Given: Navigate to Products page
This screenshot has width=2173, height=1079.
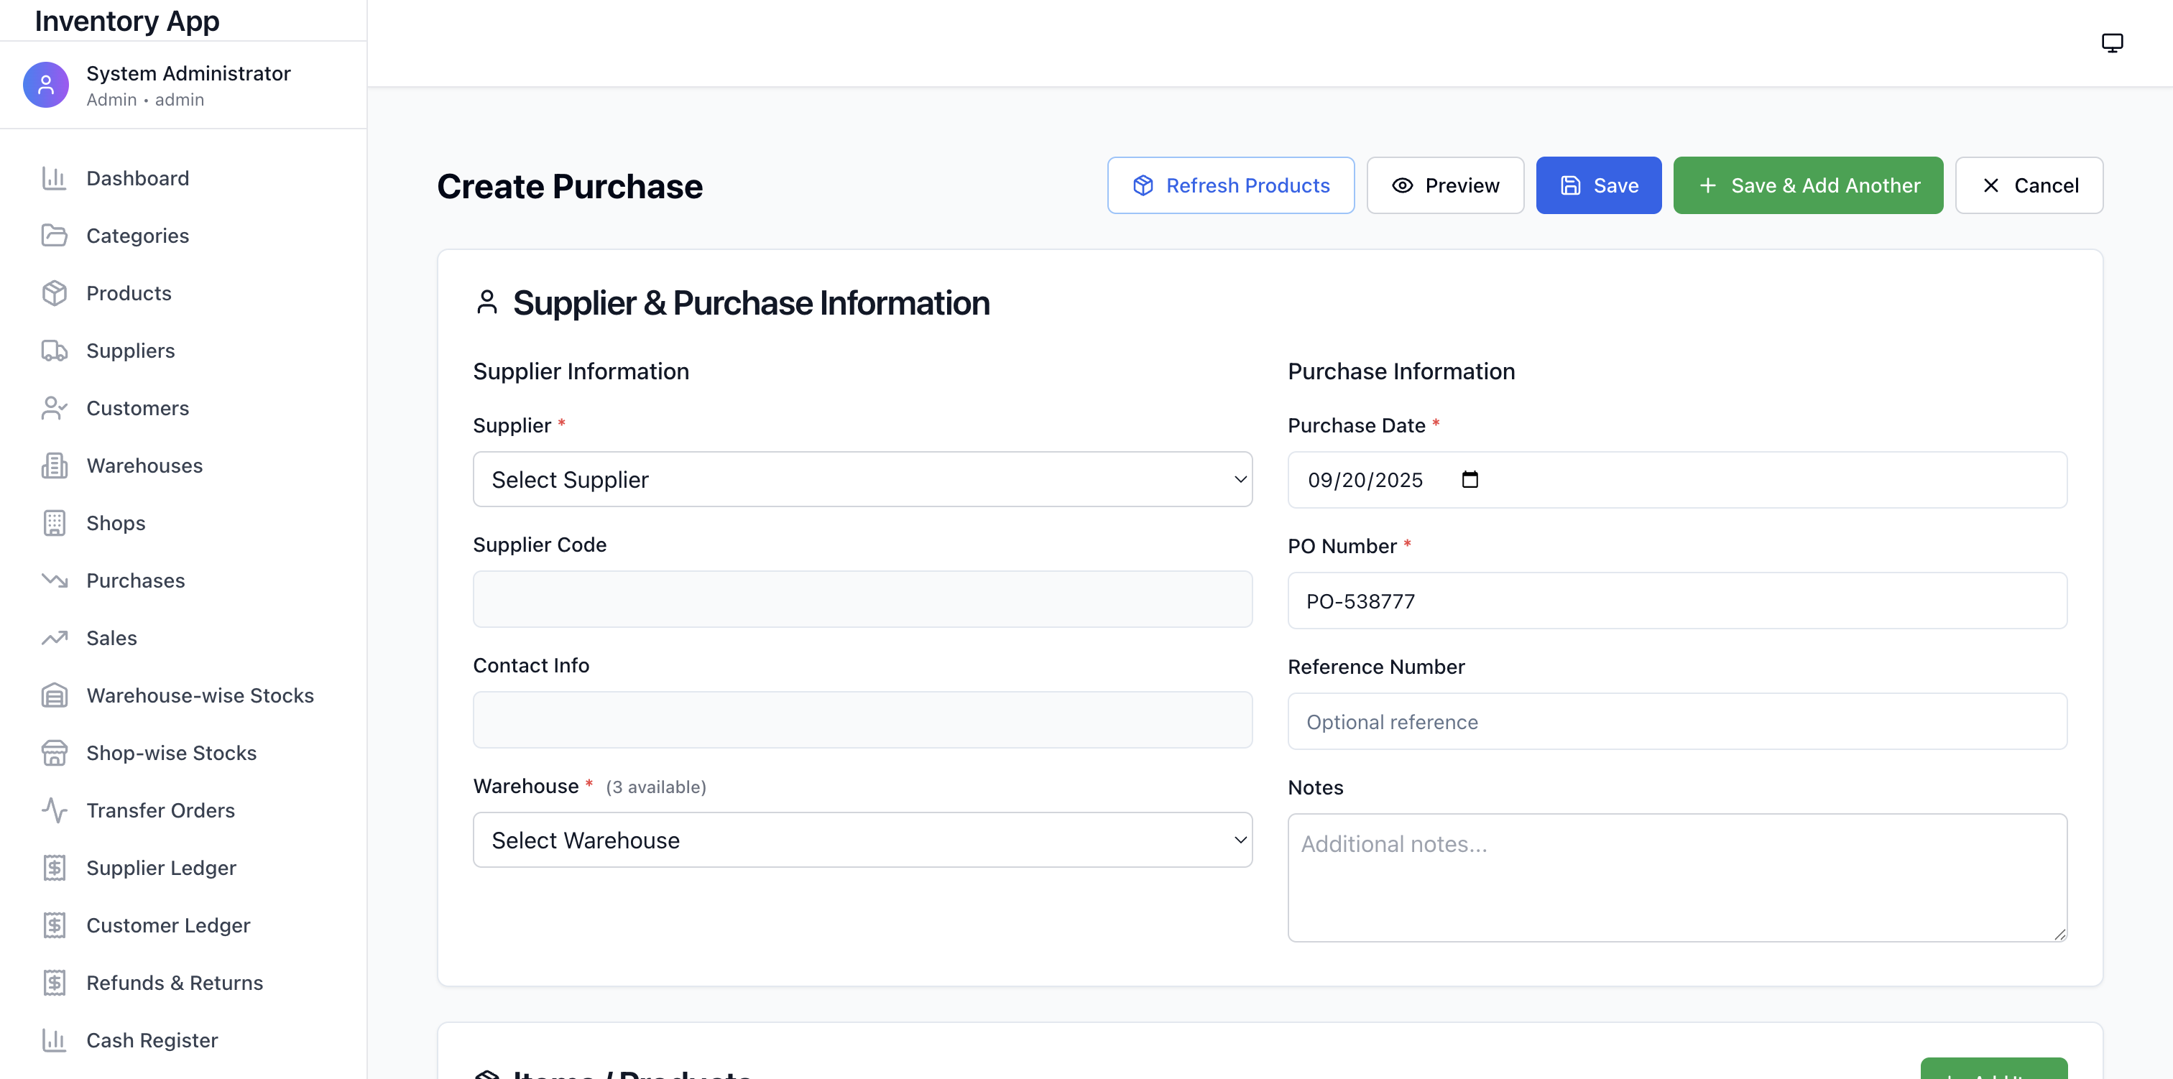Looking at the screenshot, I should tap(128, 293).
